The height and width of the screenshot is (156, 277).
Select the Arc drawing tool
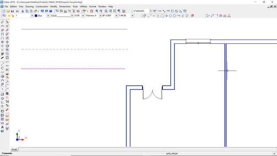pos(2,81)
